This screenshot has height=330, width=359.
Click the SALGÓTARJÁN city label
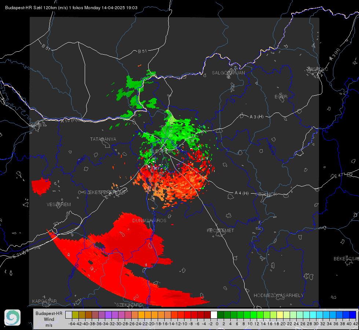tap(228, 73)
